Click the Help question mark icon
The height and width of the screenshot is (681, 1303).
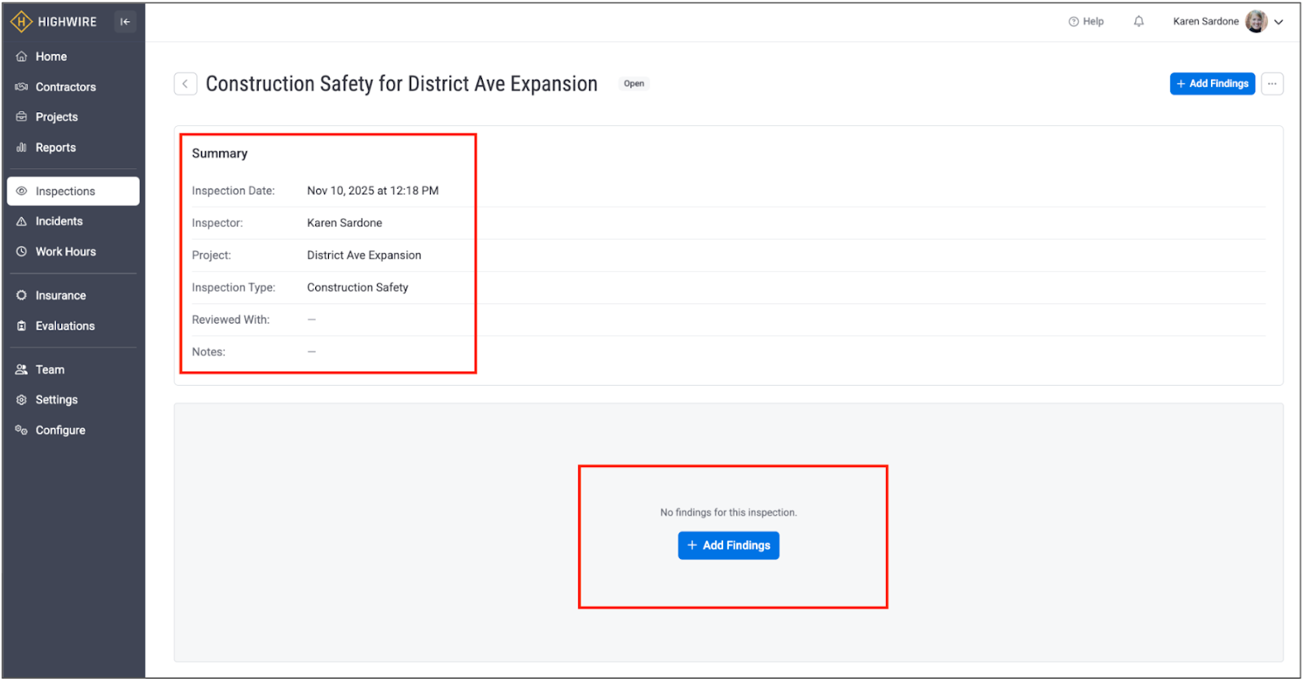click(1073, 22)
